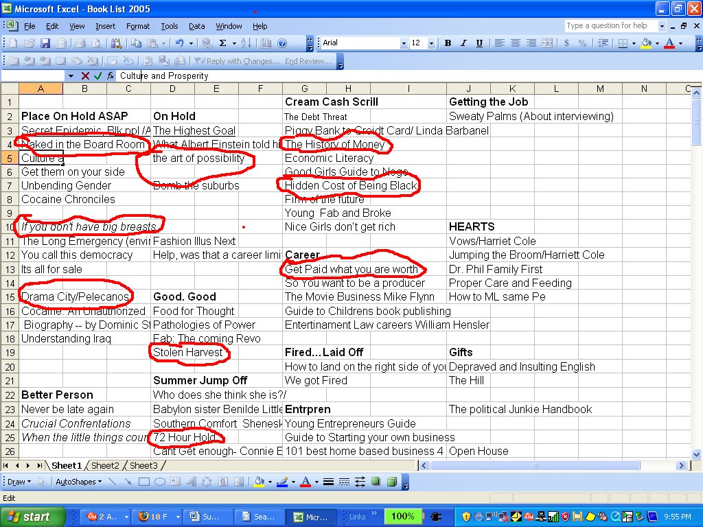This screenshot has width=703, height=527.
Task: Apply Percent Style format
Action: [582, 43]
